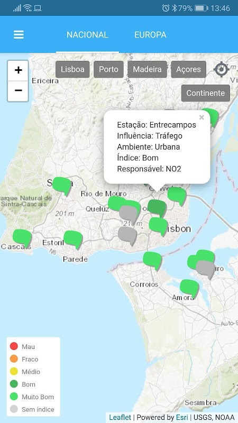Open the Leaflet attribution link
Screen dimensions: 238x423
coord(120,417)
